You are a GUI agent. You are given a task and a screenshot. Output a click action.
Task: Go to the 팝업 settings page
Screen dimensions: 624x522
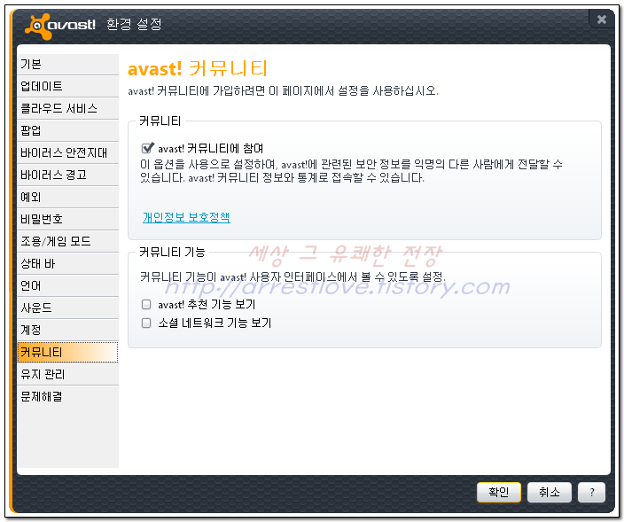67,130
